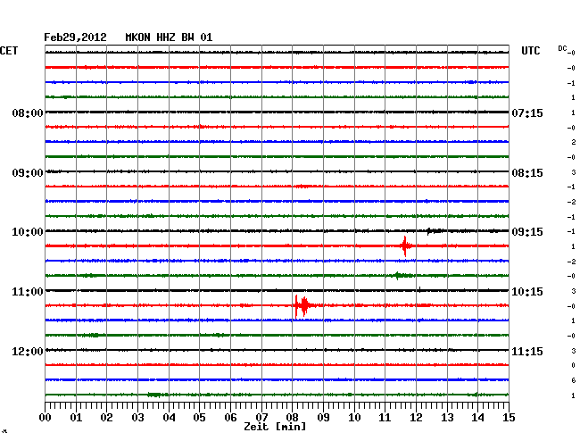Select the 10:00 CET time label
Screen dimensions: 580x441
coord(28,232)
